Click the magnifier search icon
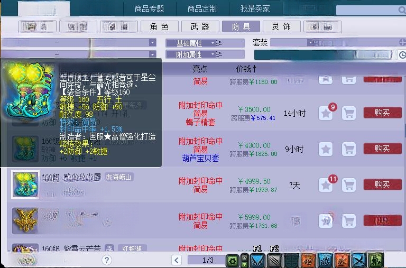This screenshot has height=268, width=406. pyautogui.click(x=402, y=11)
